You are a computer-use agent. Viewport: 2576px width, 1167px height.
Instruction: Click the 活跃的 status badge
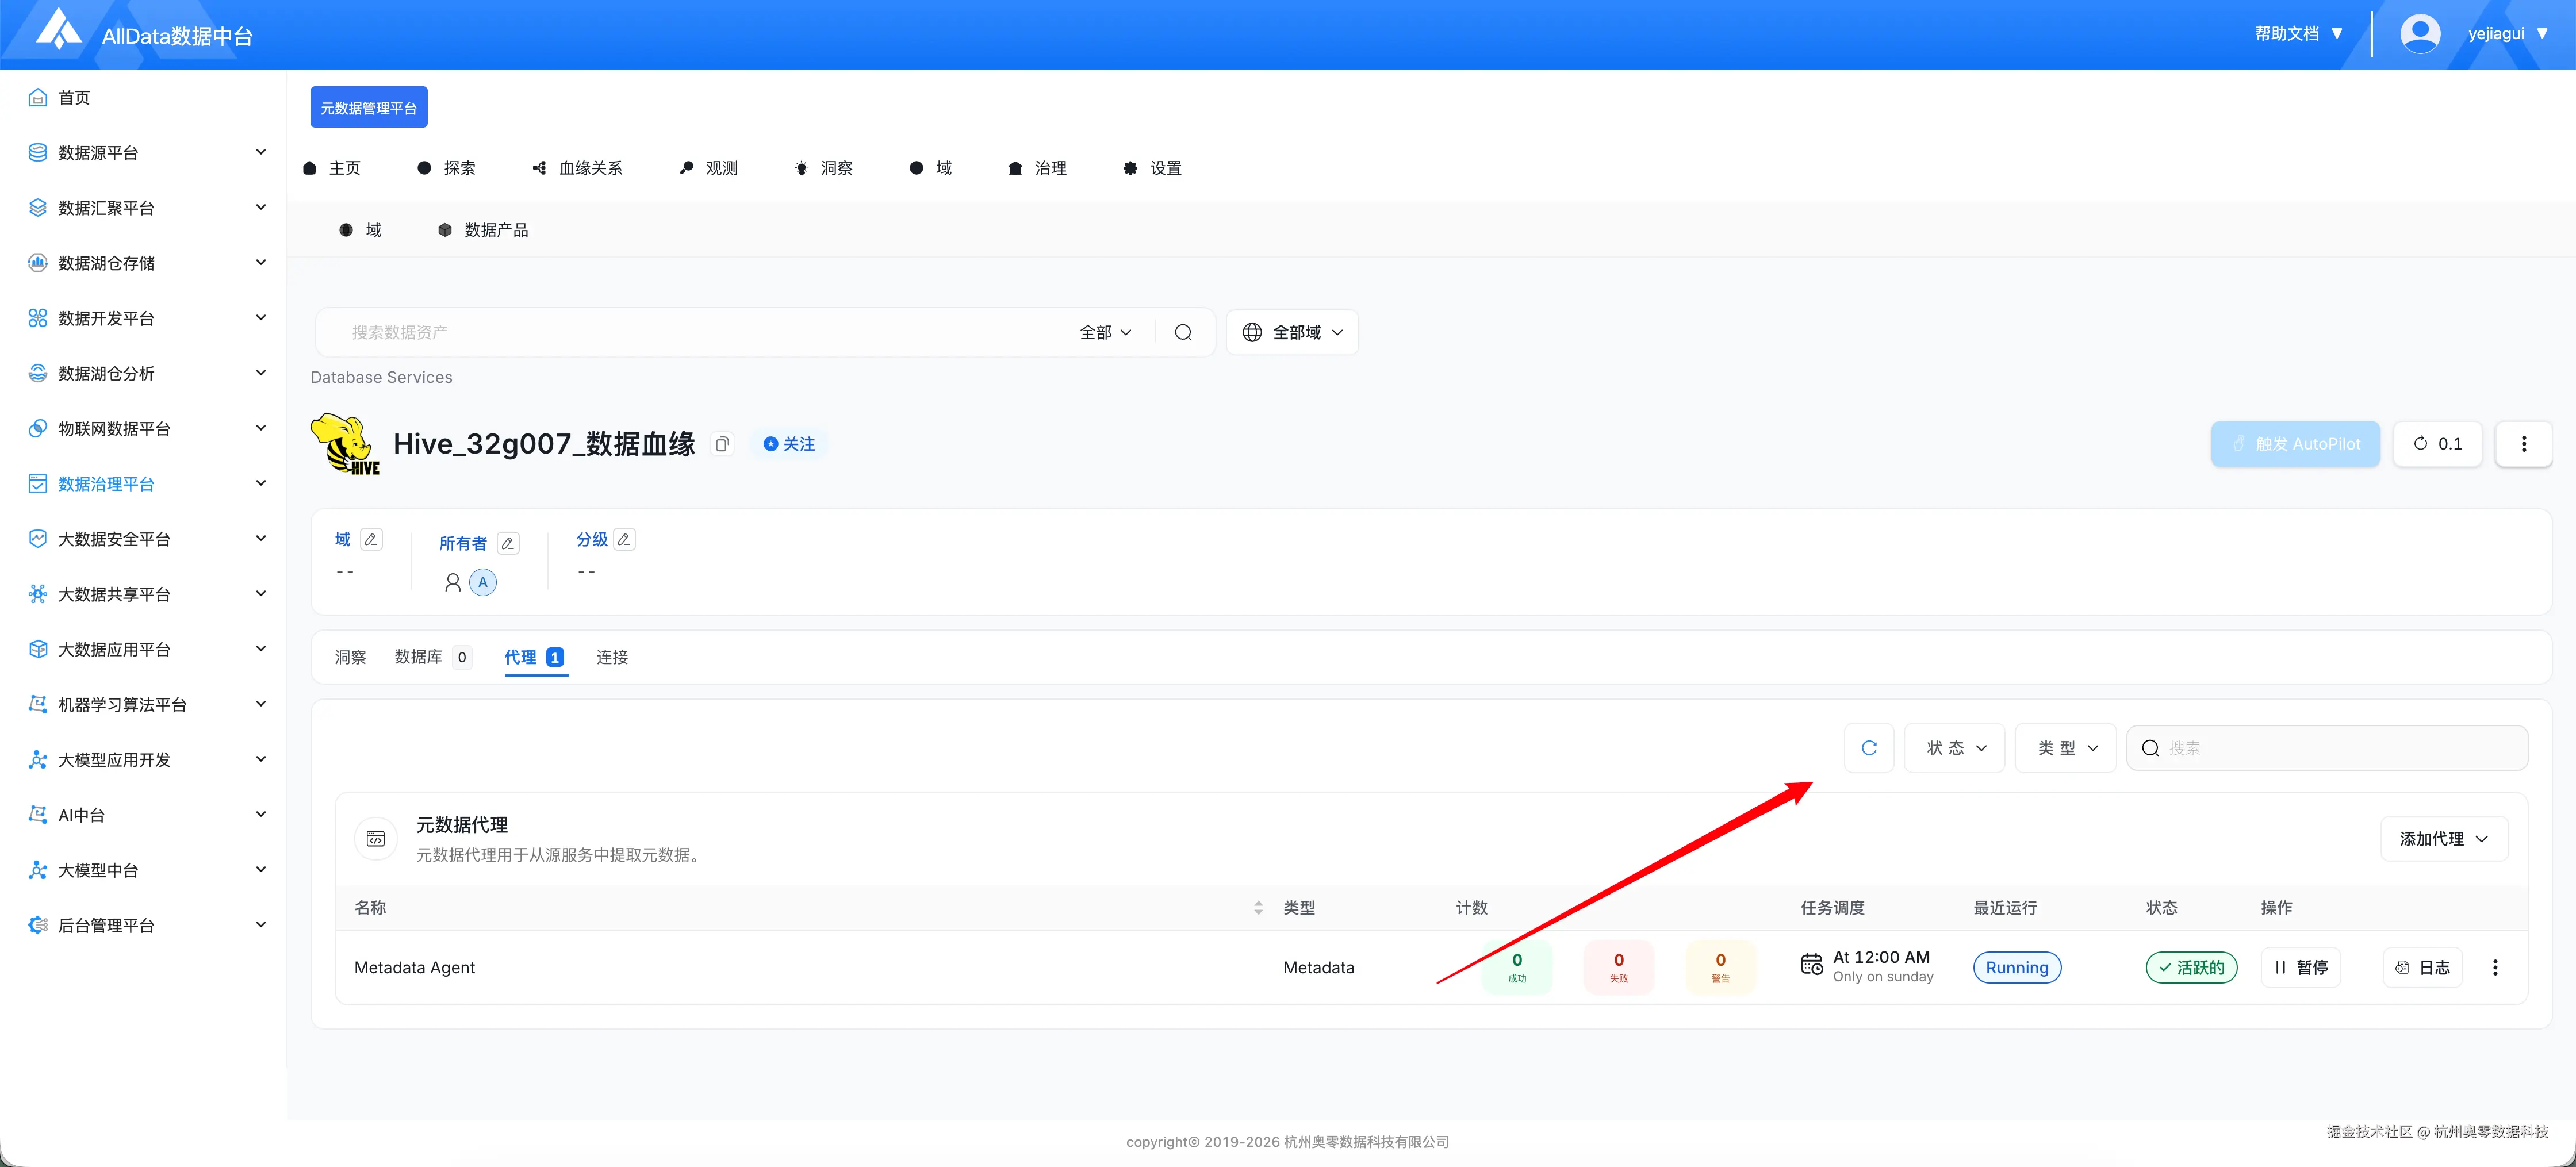(x=2191, y=967)
